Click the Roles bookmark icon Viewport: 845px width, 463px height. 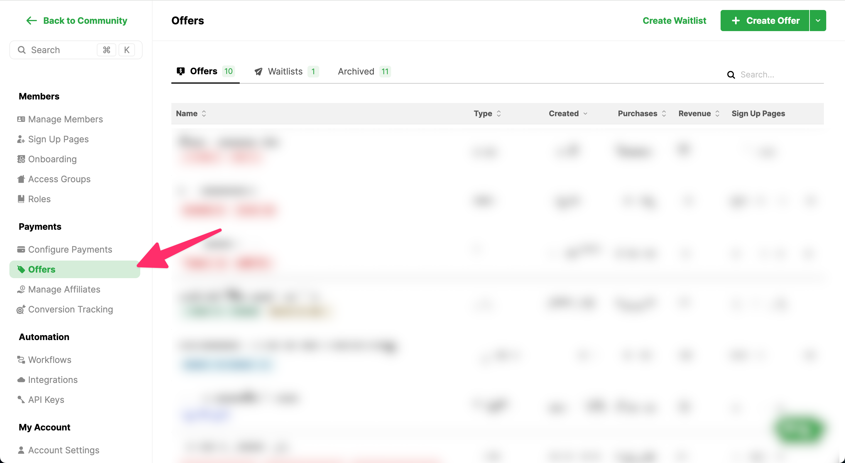click(x=21, y=199)
